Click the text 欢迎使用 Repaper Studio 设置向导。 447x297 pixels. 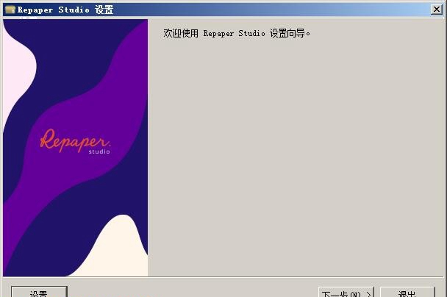coord(237,33)
